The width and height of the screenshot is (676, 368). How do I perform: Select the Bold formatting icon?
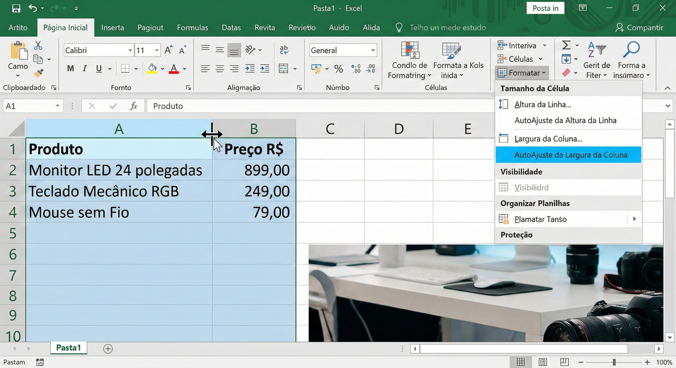click(70, 69)
